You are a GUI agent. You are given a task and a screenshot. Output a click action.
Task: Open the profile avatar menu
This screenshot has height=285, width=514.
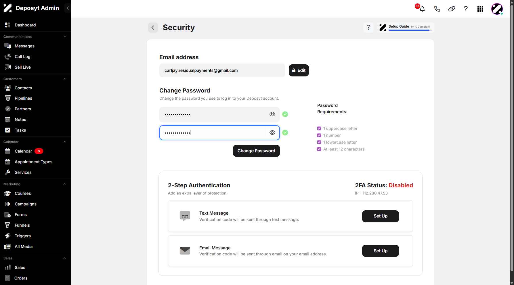click(x=497, y=9)
